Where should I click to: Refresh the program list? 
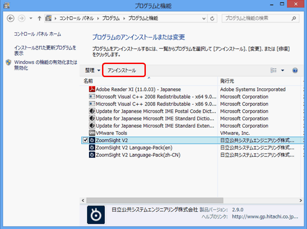click(x=212, y=18)
